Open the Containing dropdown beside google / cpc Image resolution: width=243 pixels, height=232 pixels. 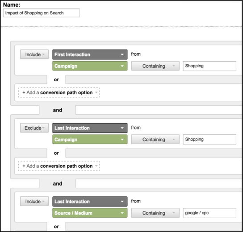point(155,213)
